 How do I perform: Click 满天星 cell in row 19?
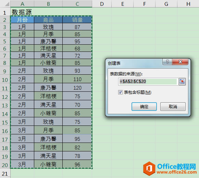click(48, 156)
